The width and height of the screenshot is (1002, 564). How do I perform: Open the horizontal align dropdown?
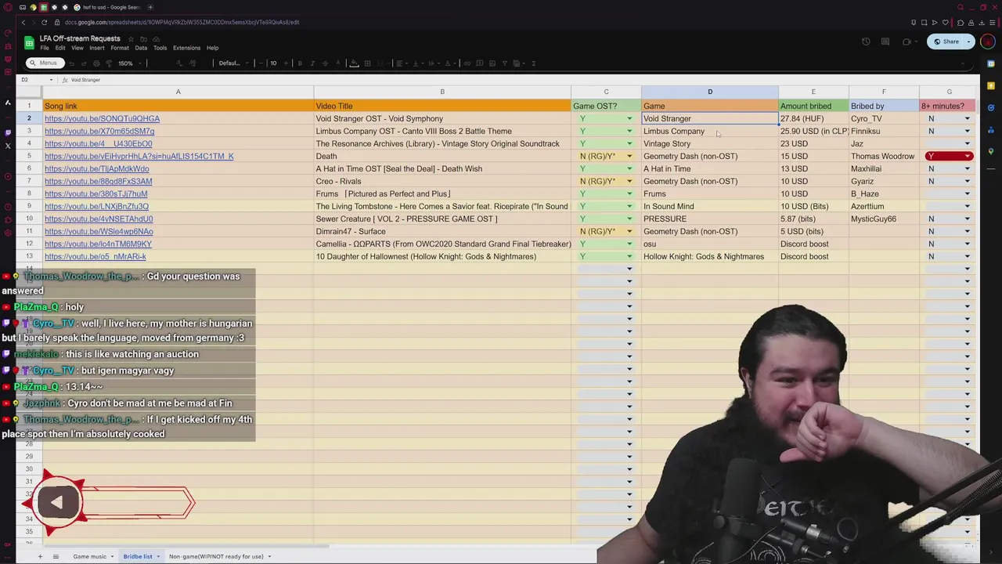(x=402, y=63)
